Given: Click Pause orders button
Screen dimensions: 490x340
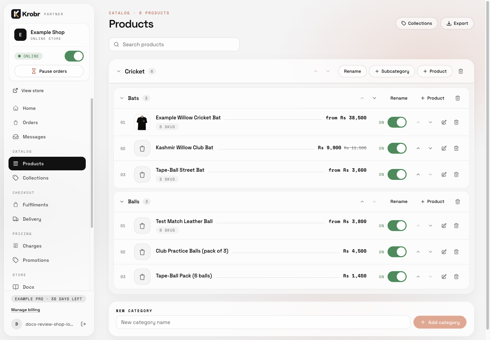Looking at the screenshot, I should click(x=49, y=71).
